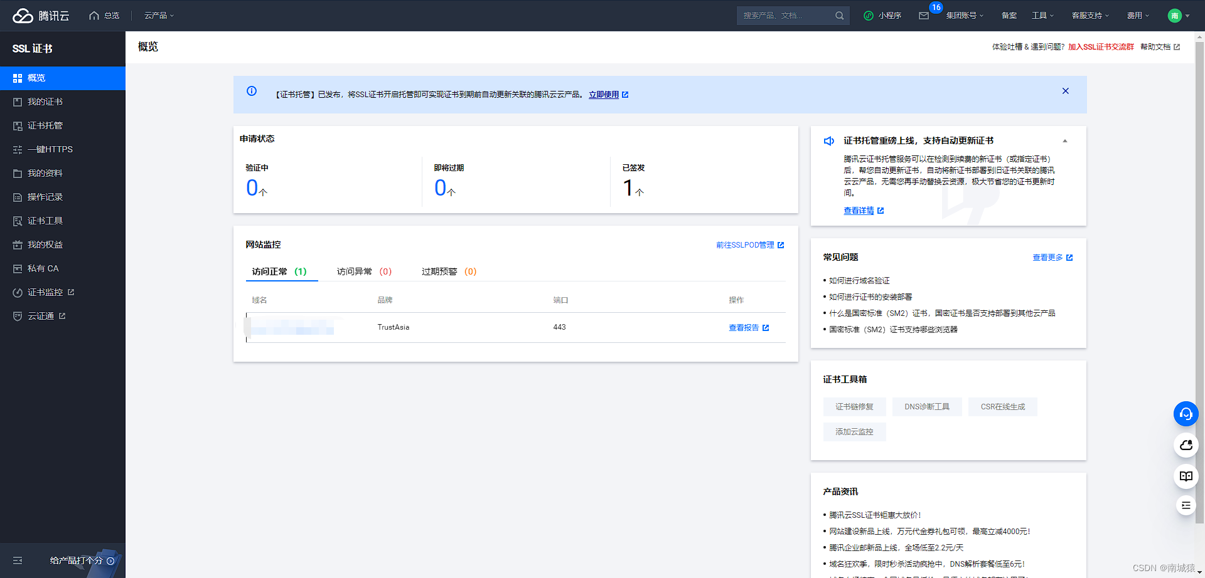Switch to the 访问异常 tab
The width and height of the screenshot is (1205, 578).
click(x=364, y=271)
